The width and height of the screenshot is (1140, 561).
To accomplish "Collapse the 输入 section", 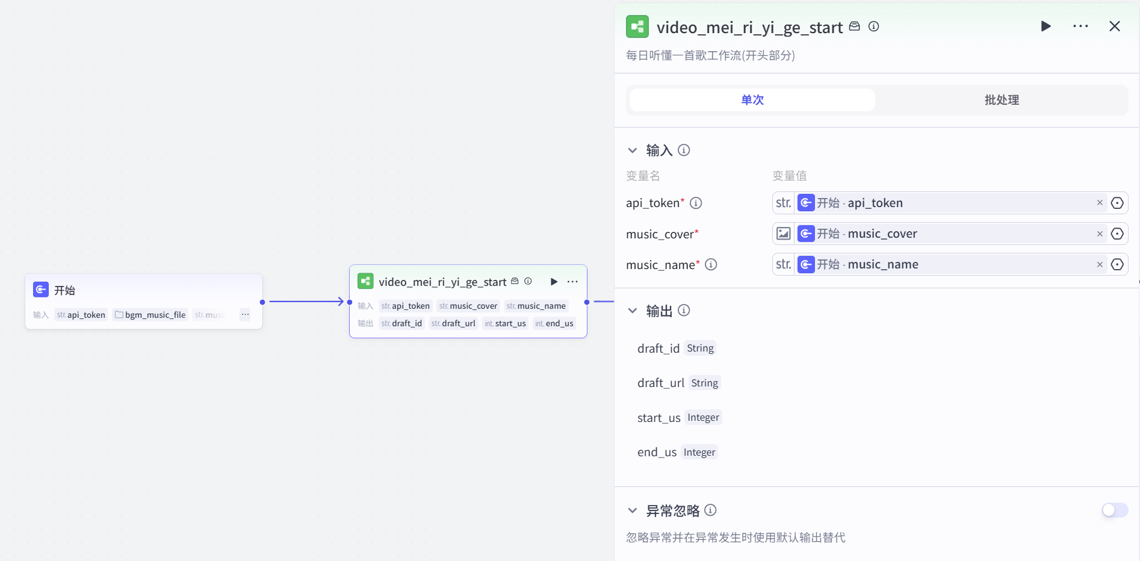I will [633, 150].
